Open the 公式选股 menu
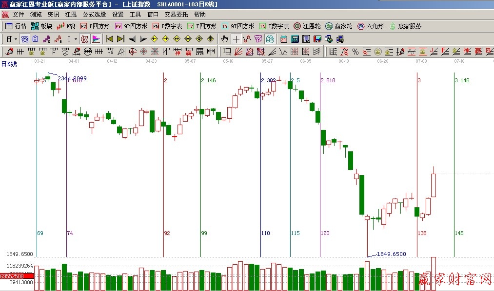Screen dimensions: 494x291 [x=94, y=15]
